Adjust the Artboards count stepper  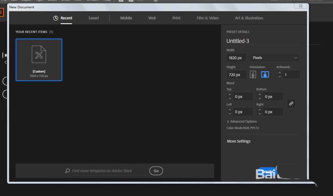[x=280, y=75]
